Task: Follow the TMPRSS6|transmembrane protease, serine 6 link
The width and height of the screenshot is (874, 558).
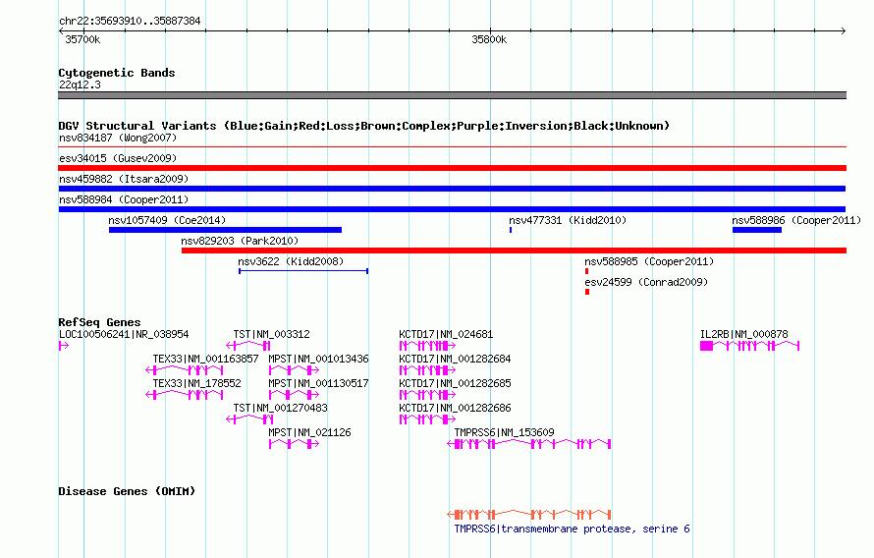Action: (572, 529)
